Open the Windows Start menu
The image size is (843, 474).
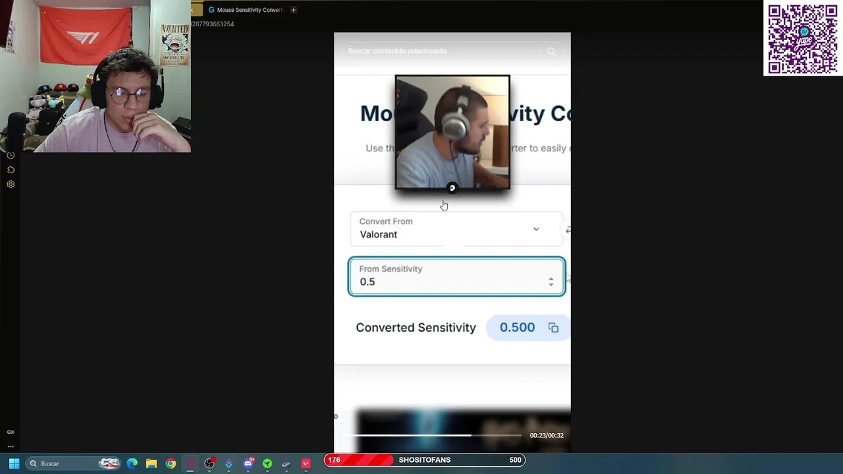[14, 463]
